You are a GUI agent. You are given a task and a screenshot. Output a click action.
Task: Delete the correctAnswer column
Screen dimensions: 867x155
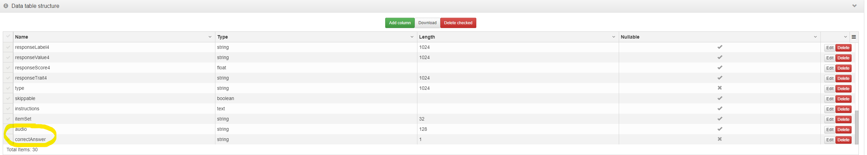[843, 140]
